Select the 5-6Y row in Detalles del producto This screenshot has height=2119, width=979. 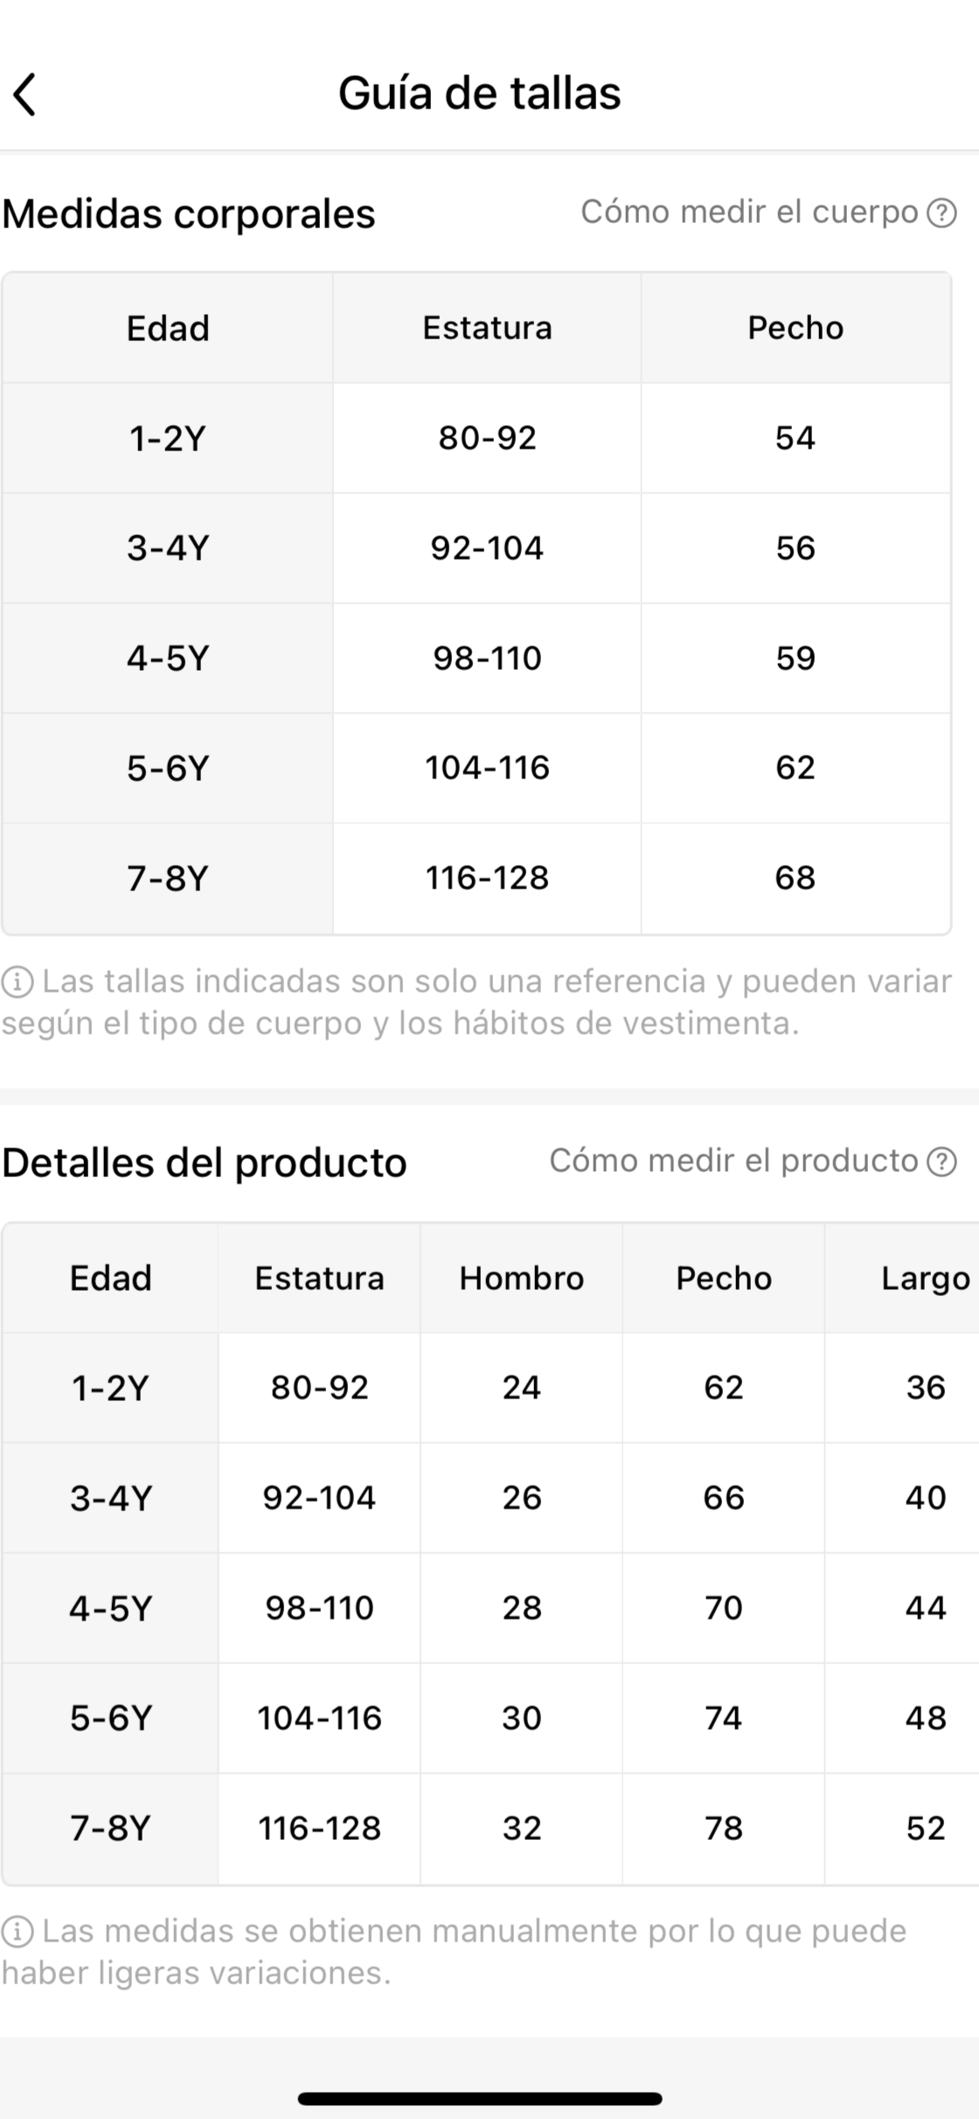coord(111,1718)
